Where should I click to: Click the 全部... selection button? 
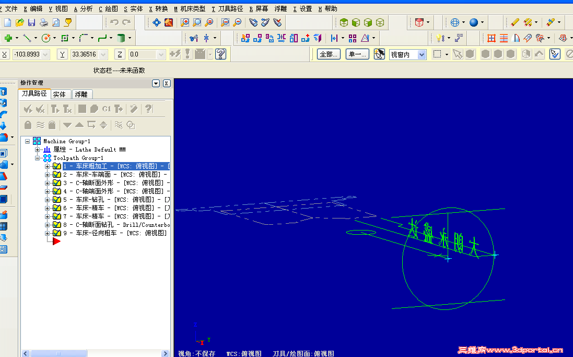click(329, 54)
